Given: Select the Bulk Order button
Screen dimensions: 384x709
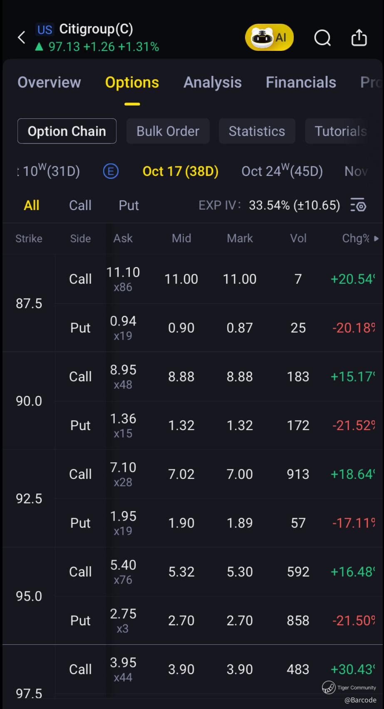Looking at the screenshot, I should click(x=168, y=131).
